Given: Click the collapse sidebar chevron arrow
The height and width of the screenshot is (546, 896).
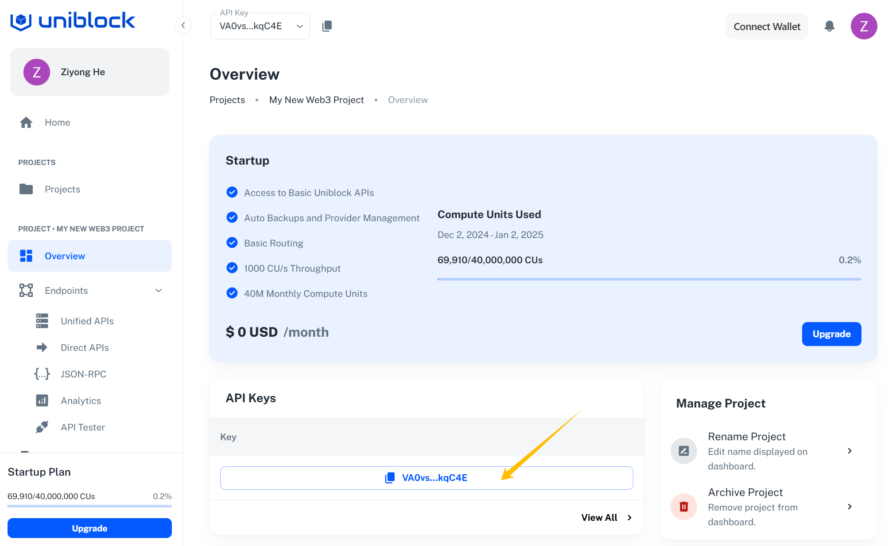Looking at the screenshot, I should [183, 25].
